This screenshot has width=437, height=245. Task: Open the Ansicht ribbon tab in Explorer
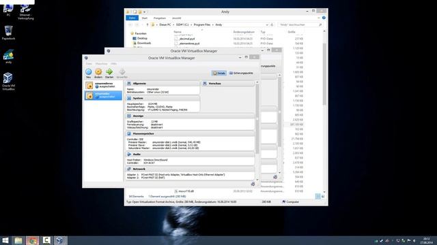(176, 18)
